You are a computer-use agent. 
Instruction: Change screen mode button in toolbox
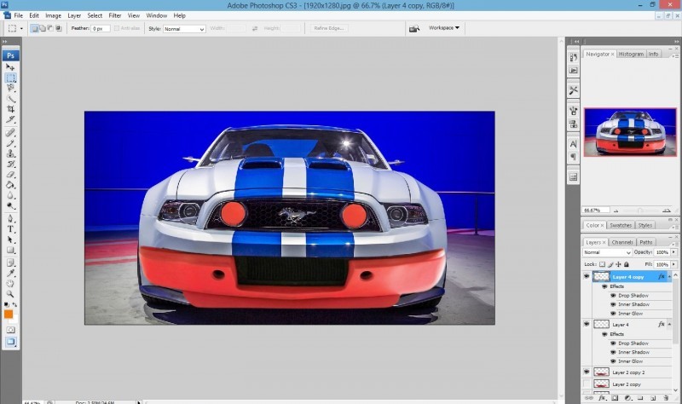point(10,342)
